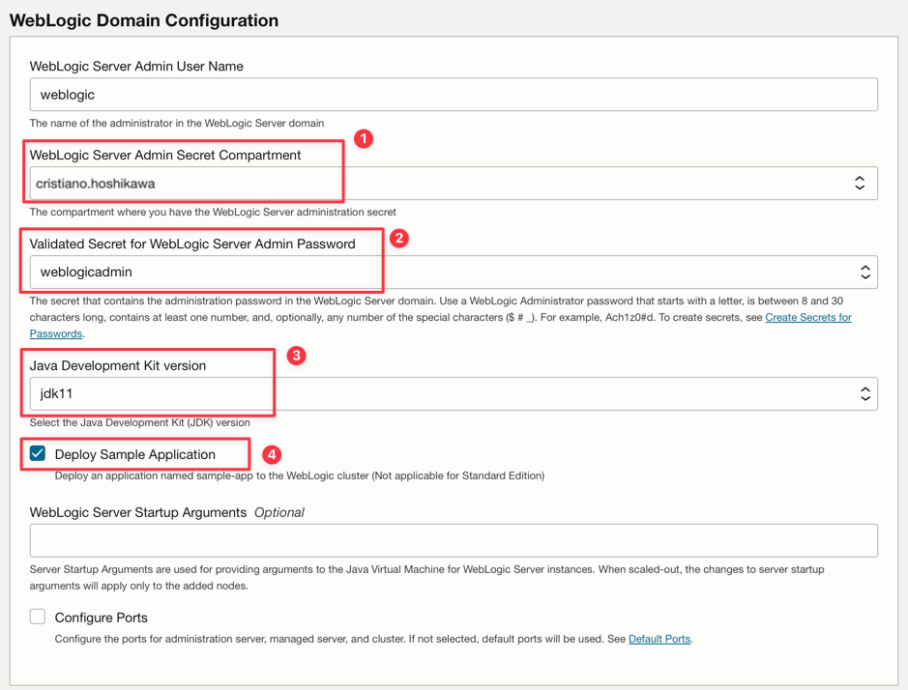Uncheck the Deploy Sample Application checkbox
Screen dimensions: 908x690
coord(38,453)
